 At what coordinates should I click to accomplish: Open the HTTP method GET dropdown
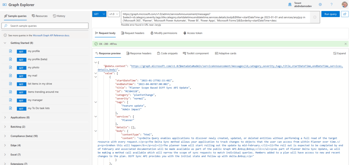coord(99,14)
